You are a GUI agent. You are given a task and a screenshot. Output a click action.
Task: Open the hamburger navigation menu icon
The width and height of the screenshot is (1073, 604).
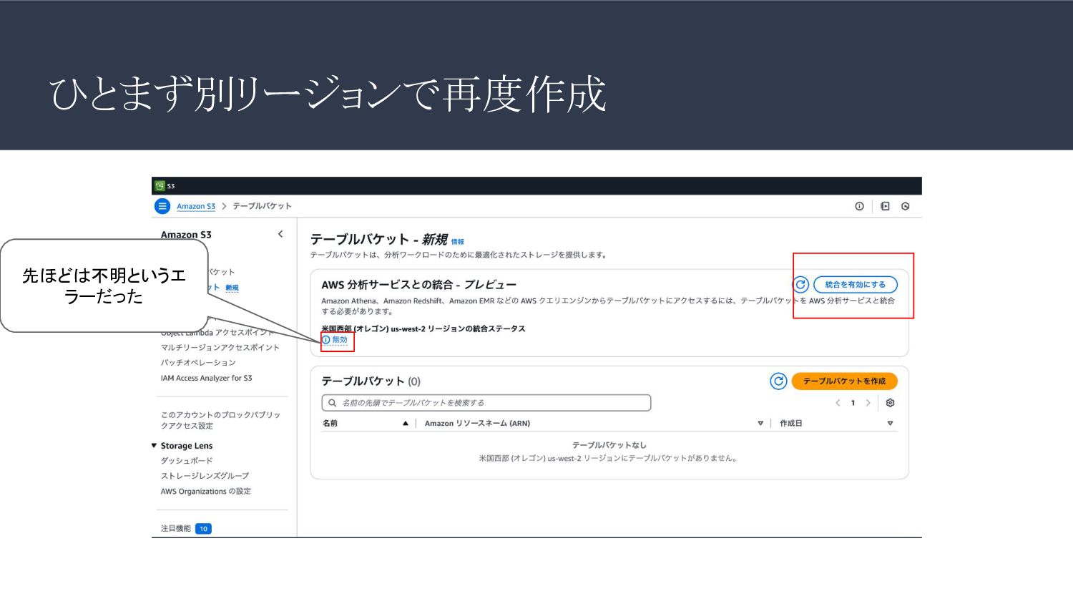162,206
